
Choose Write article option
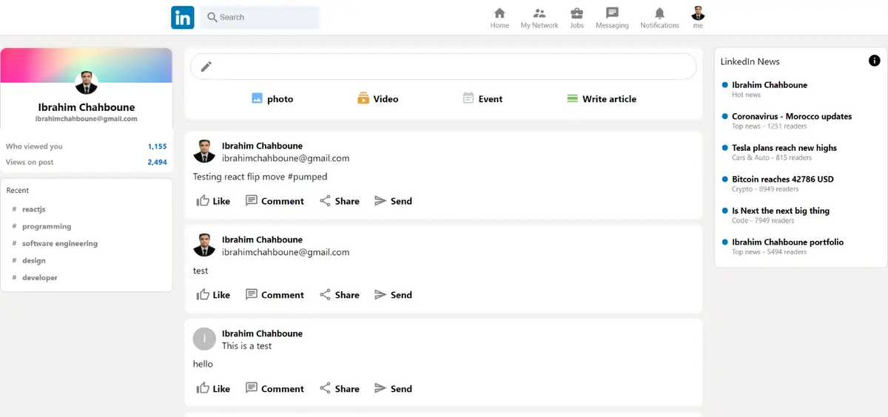point(601,98)
